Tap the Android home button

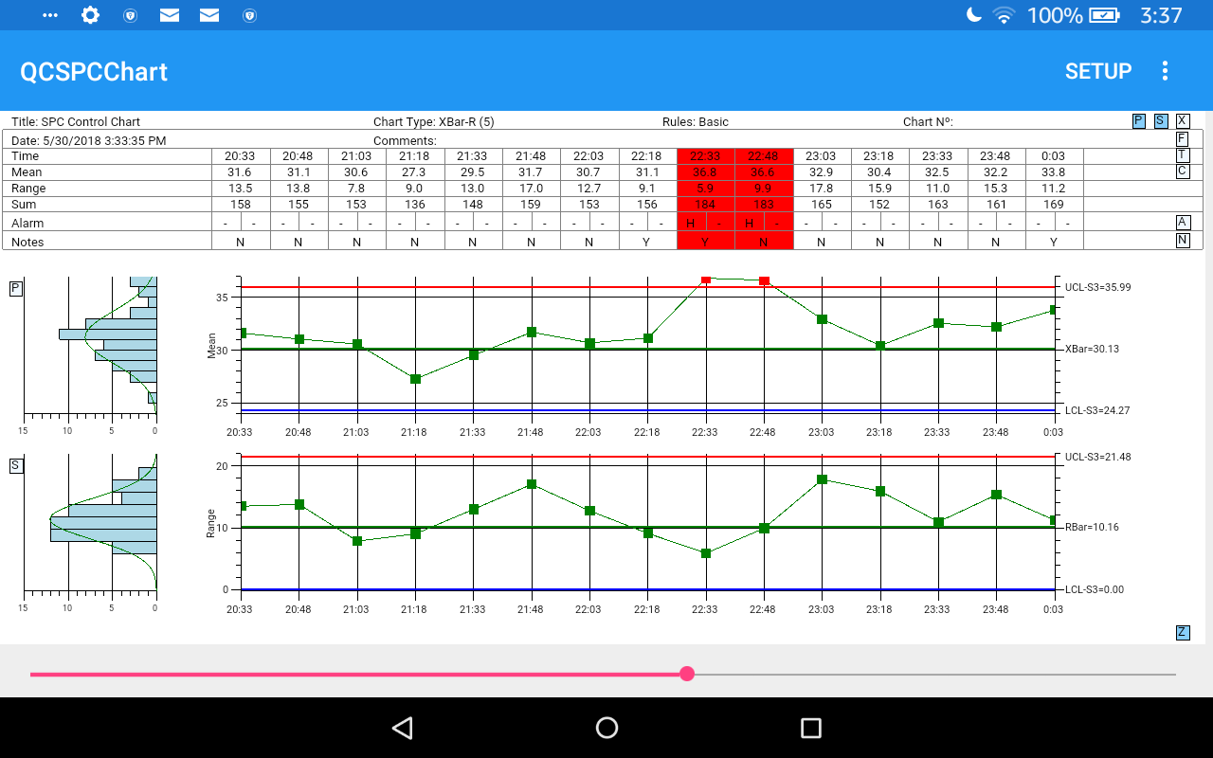point(606,728)
